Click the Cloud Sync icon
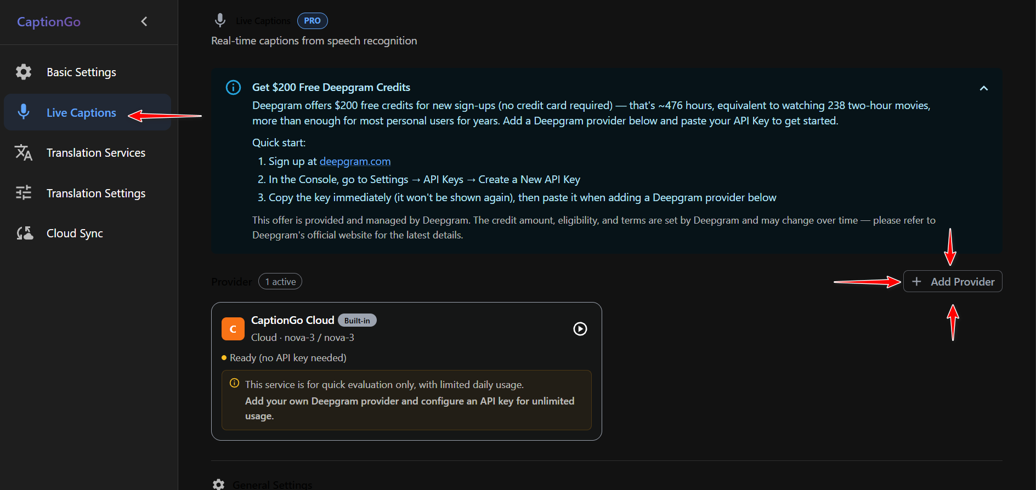The width and height of the screenshot is (1036, 490). pos(25,233)
